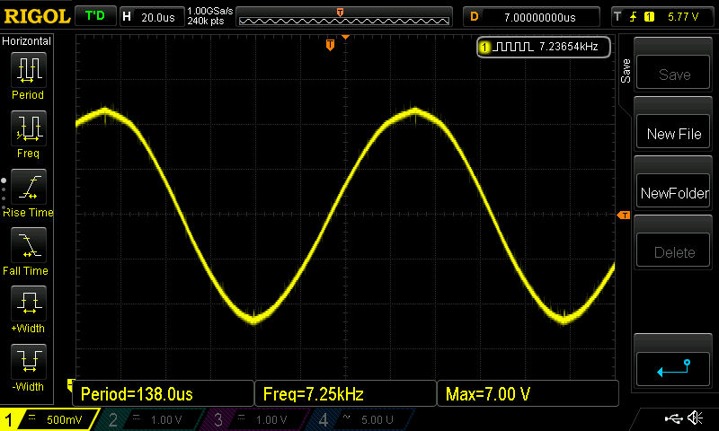Click the vertical Save menu tab label
Viewport: 719px width, 431px height.
[626, 71]
